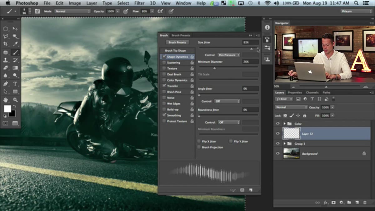This screenshot has width=375, height=211.
Task: Switch to the Paths tab
Action: [326, 93]
